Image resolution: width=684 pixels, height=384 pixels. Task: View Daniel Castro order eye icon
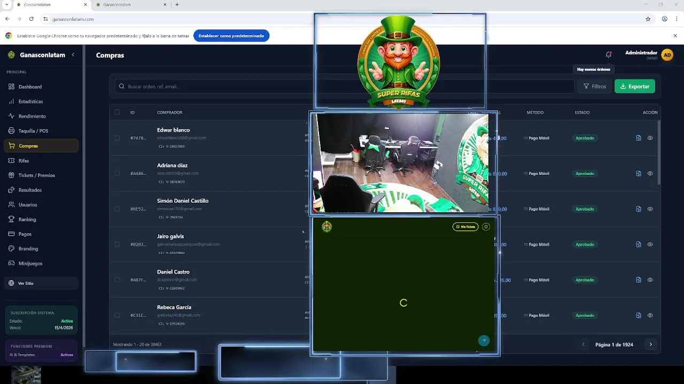[x=650, y=280]
